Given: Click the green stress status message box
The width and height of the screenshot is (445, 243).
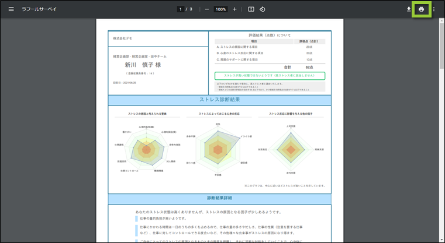Looking at the screenshot, I should click(270, 75).
